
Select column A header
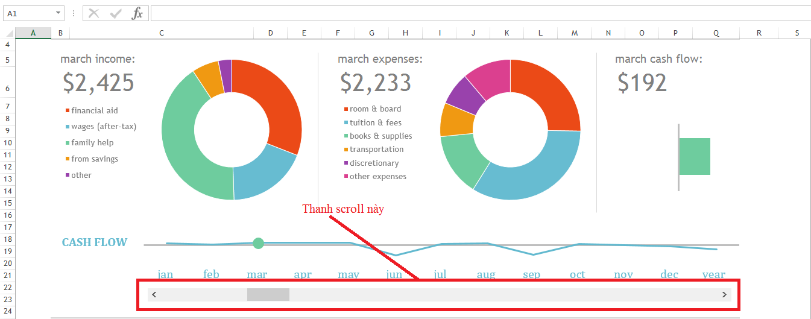[x=33, y=33]
